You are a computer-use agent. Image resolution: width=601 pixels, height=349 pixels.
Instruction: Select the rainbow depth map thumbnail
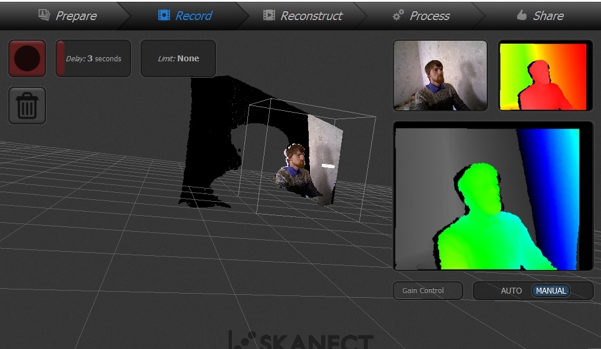545,76
